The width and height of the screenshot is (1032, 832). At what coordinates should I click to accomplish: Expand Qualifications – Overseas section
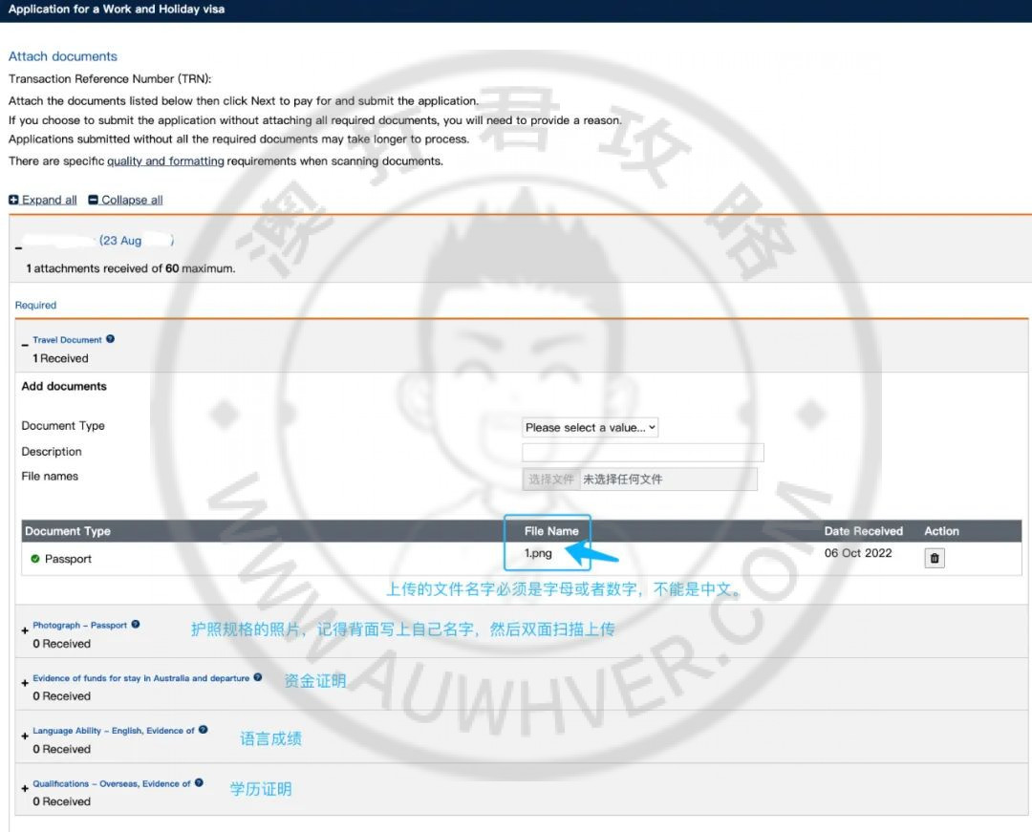tap(25, 789)
